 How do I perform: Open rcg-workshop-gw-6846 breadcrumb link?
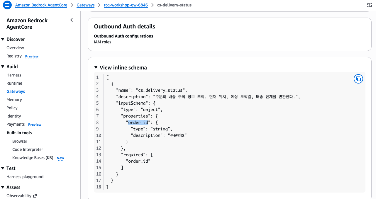(126, 5)
